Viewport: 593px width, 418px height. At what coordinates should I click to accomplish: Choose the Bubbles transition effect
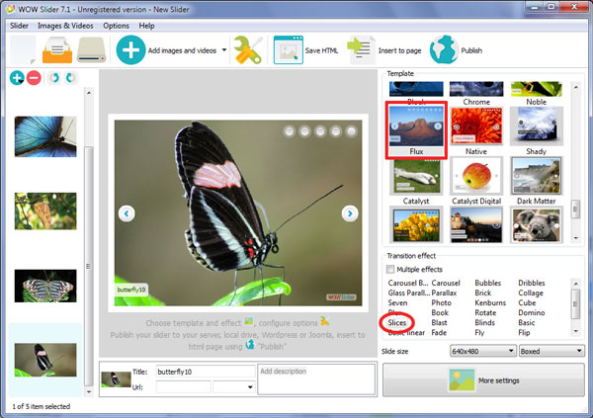[x=488, y=283]
